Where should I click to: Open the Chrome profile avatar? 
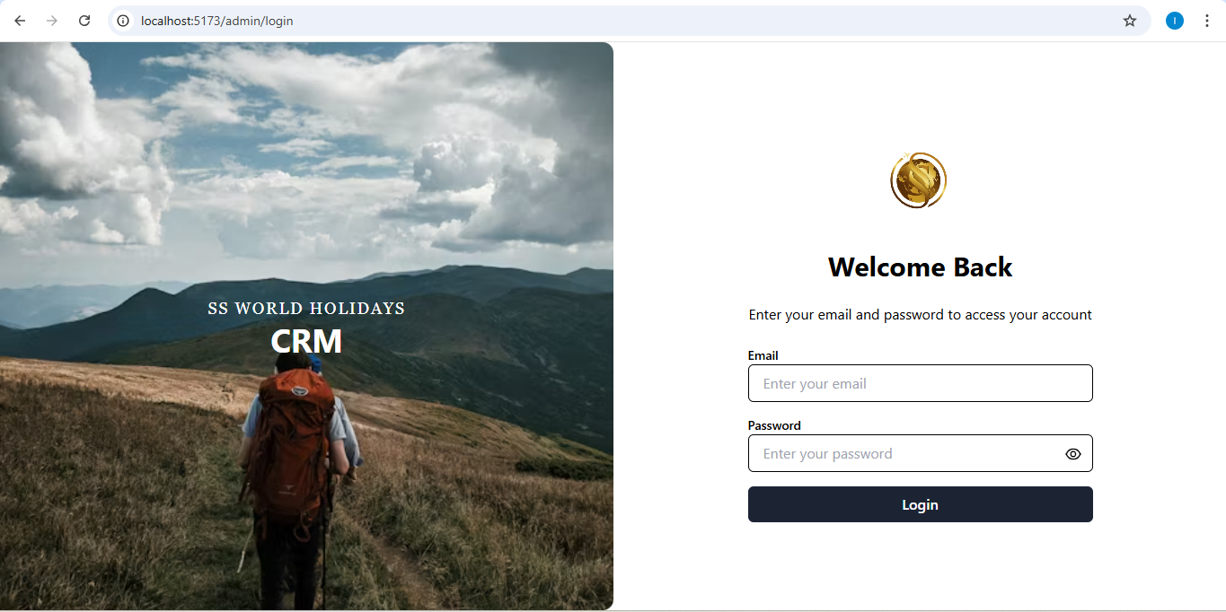(x=1175, y=21)
